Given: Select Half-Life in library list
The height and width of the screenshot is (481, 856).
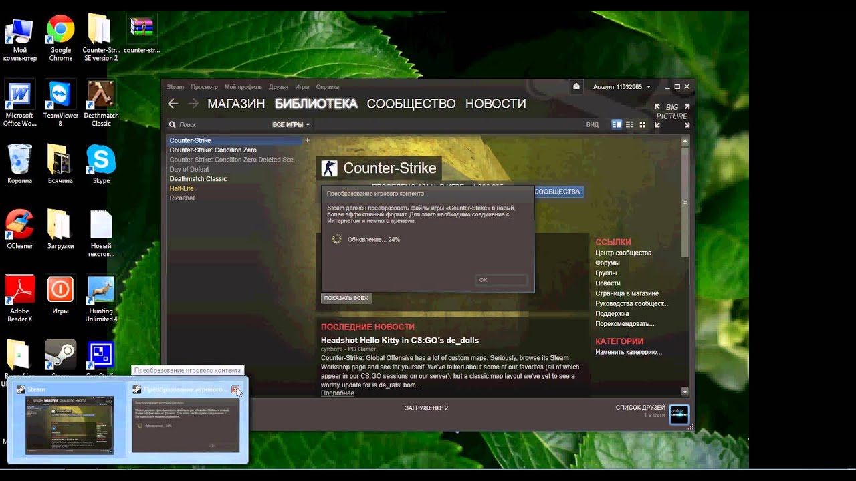Looking at the screenshot, I should 233,188.
